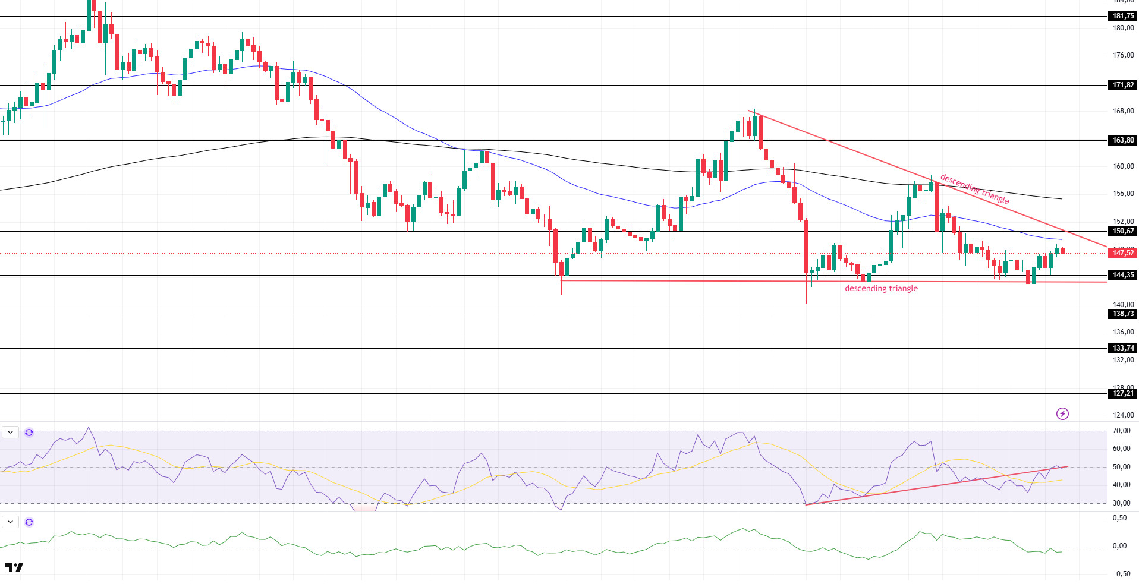The image size is (1139, 584).
Task: Select the 171,82 price level label
Action: (1123, 85)
